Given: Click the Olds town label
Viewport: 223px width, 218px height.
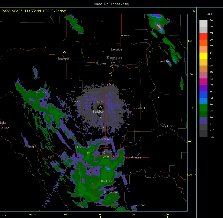Looking at the screenshot, I should [100, 102].
